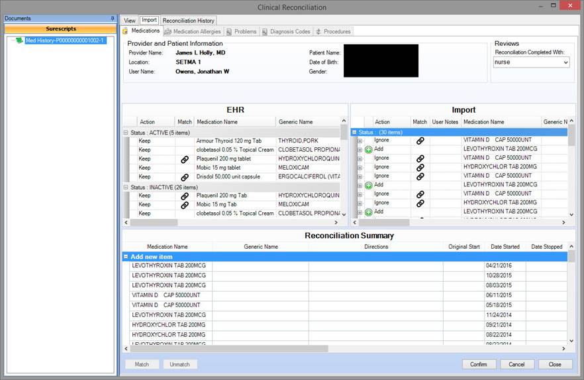Open the Procedures tab
Screen dimensions: 584x380
(x=334, y=32)
